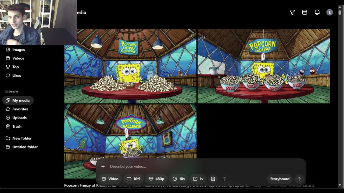Switch to list layout view icon

click(304, 12)
